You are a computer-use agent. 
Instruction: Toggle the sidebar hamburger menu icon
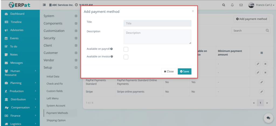pos(44,5)
